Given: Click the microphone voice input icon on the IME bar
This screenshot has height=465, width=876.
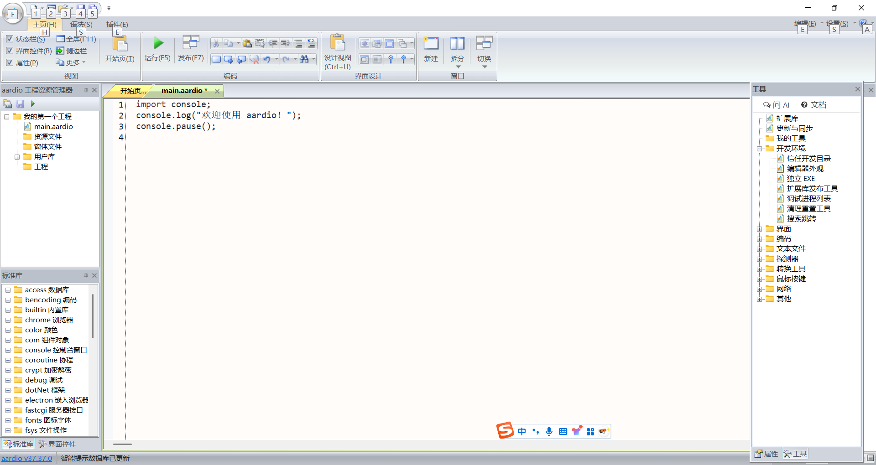Looking at the screenshot, I should [549, 431].
